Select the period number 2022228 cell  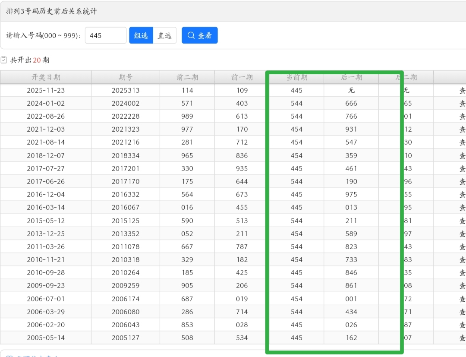click(x=126, y=117)
